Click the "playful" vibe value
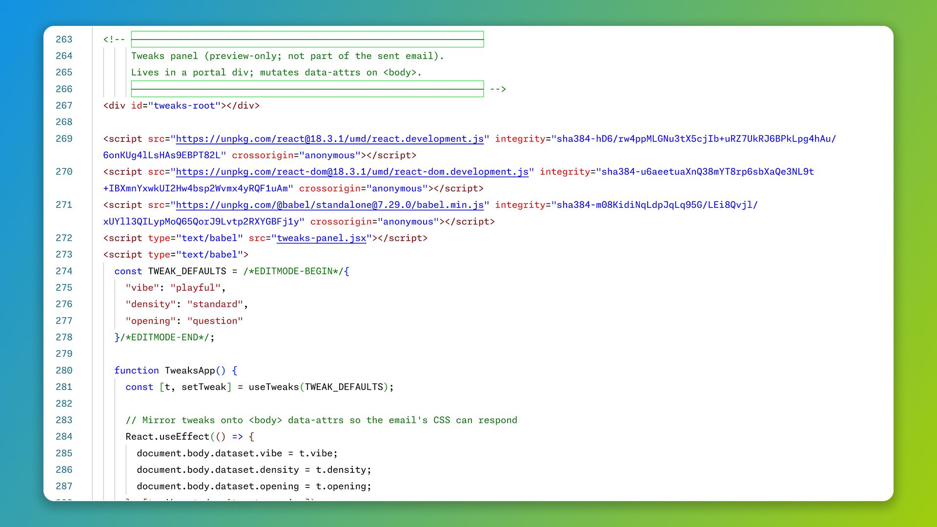 pyautogui.click(x=196, y=288)
